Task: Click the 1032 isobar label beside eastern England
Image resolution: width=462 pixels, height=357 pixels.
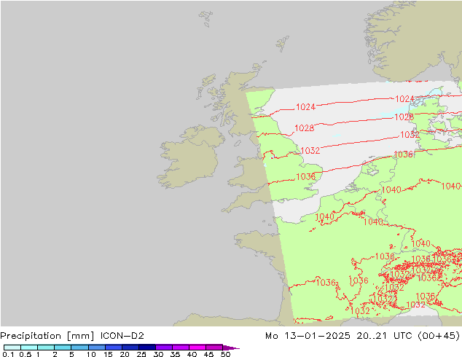Action: pos(310,151)
